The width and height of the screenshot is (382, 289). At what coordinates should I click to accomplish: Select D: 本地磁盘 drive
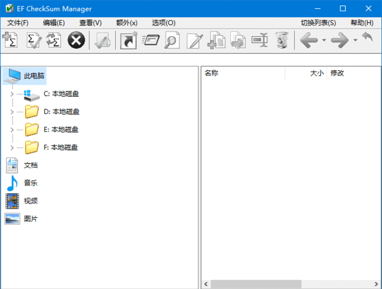coord(61,112)
